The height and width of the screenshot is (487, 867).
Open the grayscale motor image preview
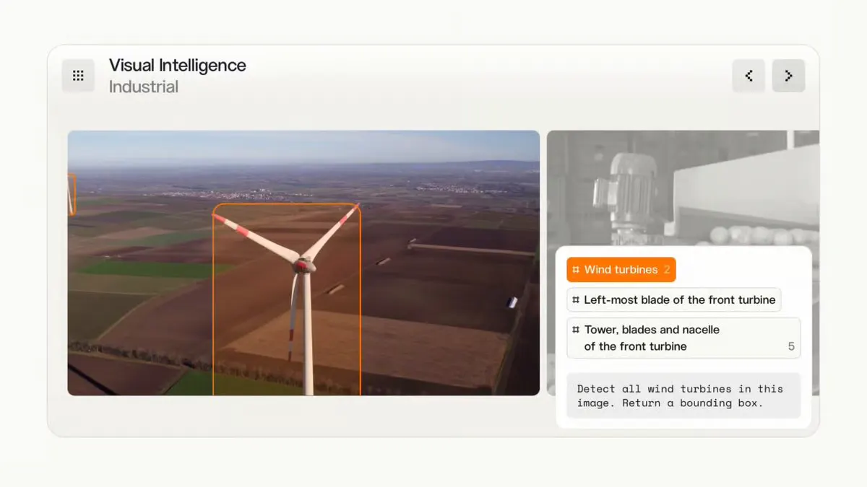point(683,188)
